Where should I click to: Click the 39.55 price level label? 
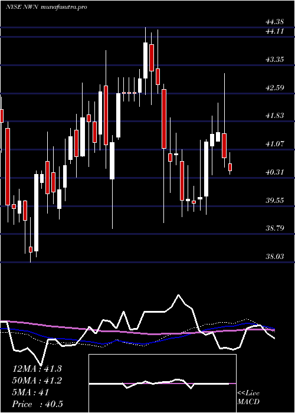click(275, 201)
